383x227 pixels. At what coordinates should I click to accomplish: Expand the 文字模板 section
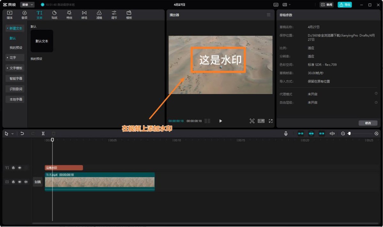(15, 68)
